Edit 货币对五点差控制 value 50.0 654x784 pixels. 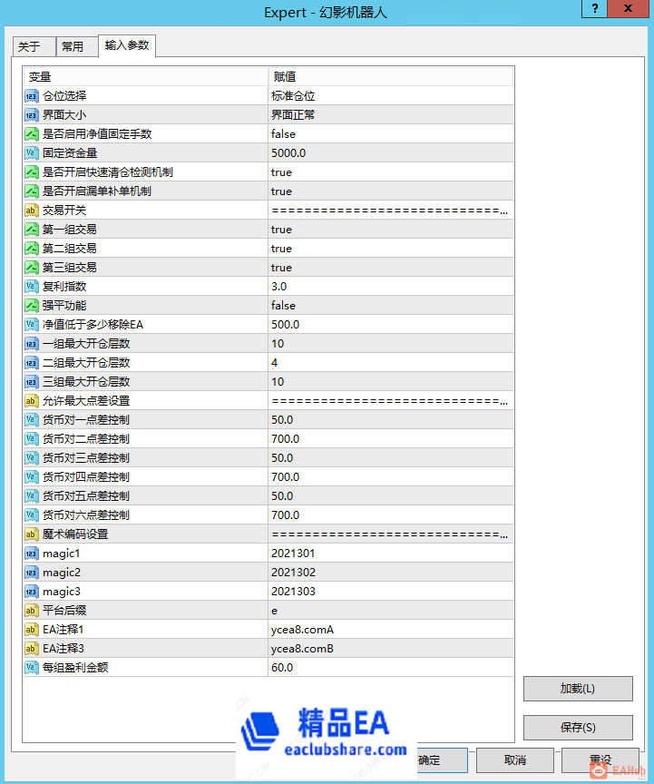click(391, 495)
